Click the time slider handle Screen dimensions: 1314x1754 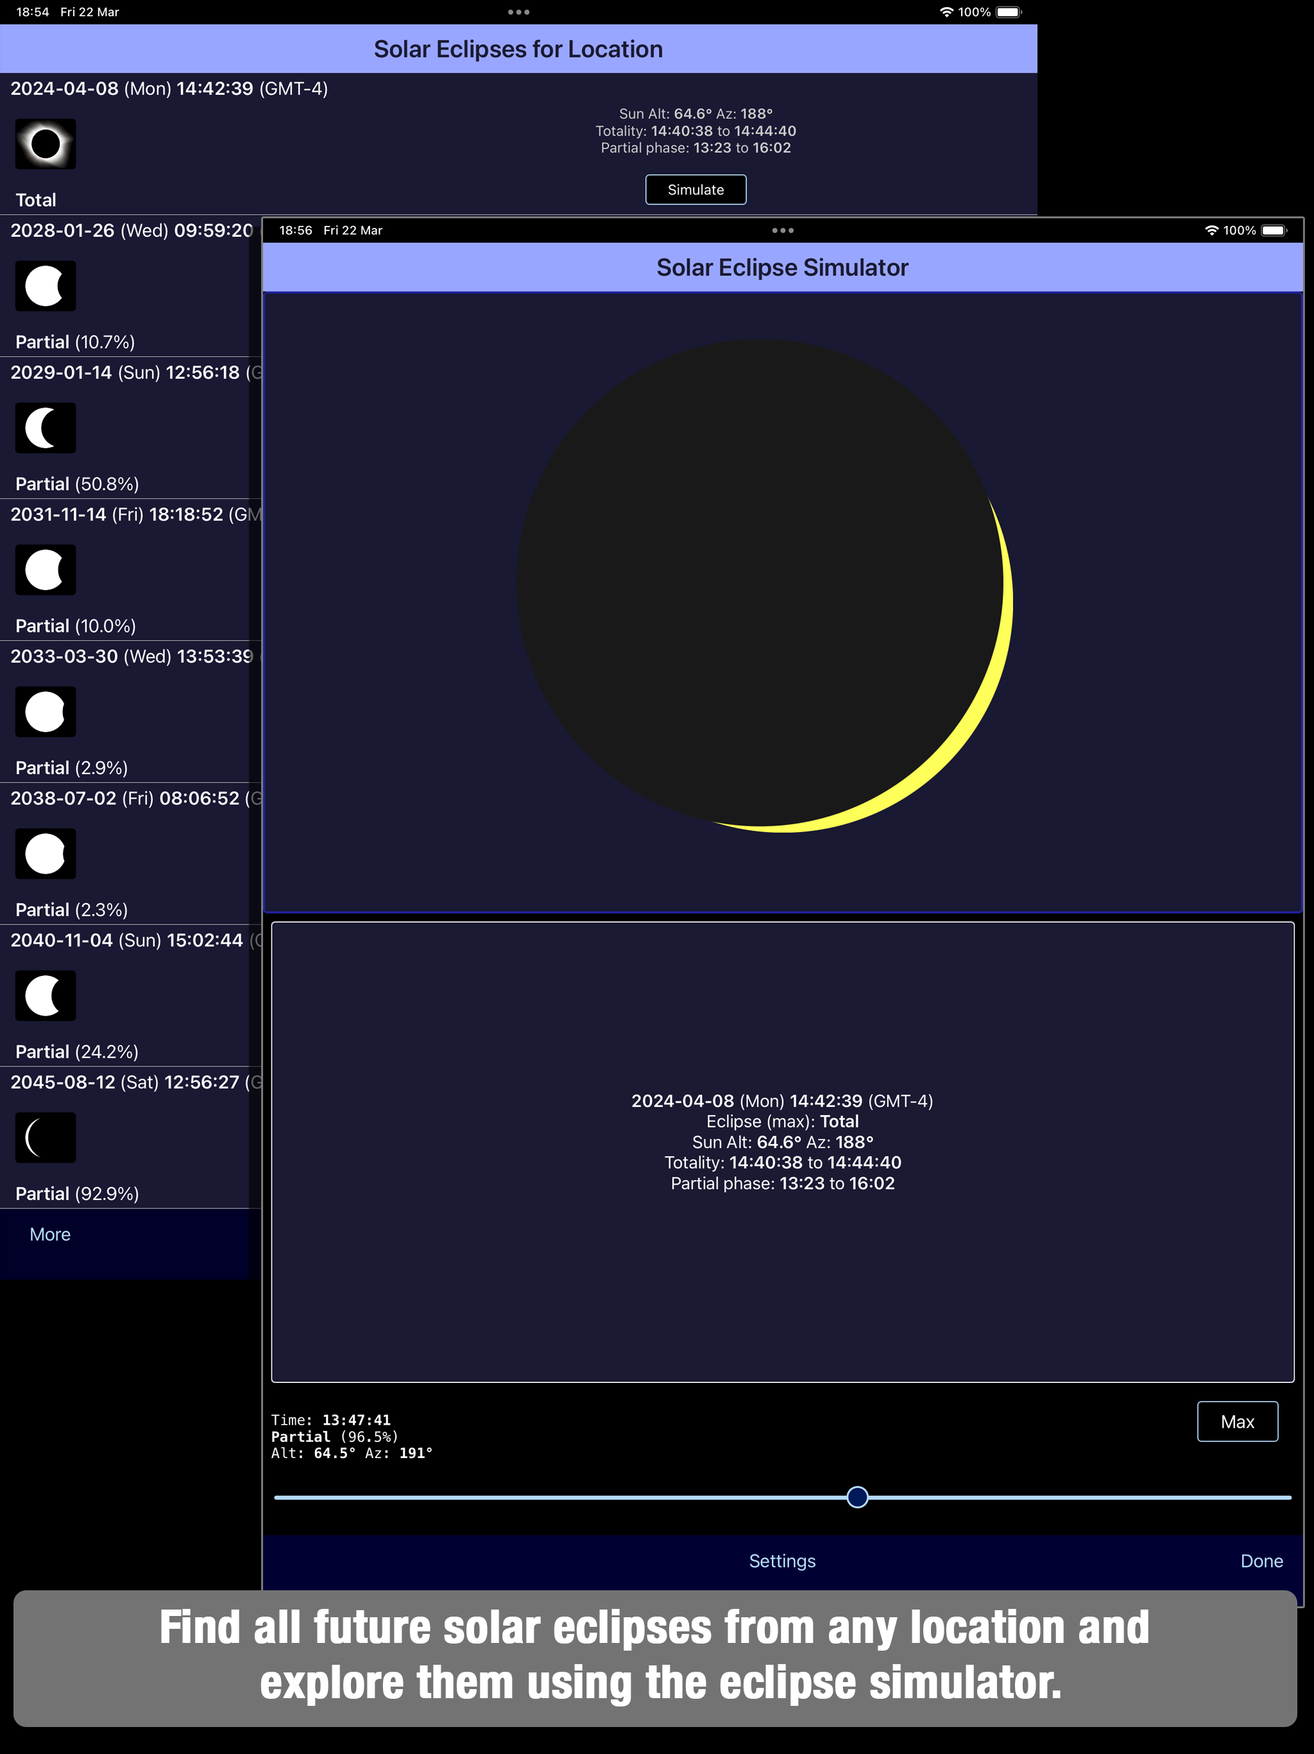(857, 1497)
